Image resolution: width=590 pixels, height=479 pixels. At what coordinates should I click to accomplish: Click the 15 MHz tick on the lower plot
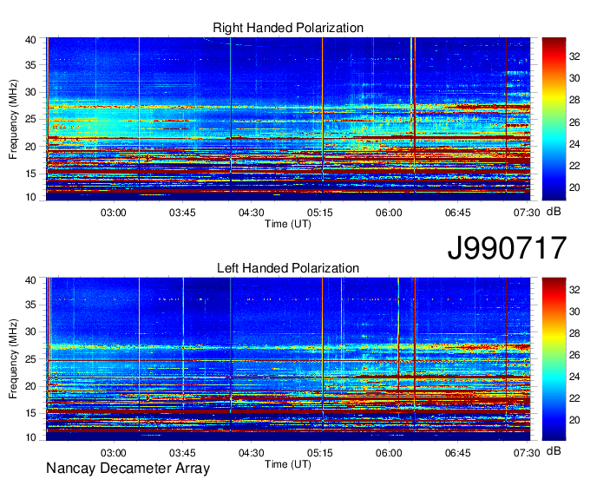(30, 414)
